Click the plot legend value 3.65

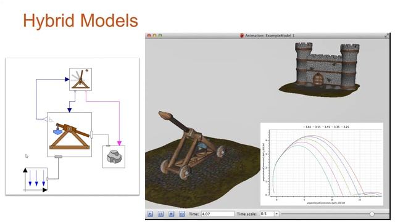308,127
